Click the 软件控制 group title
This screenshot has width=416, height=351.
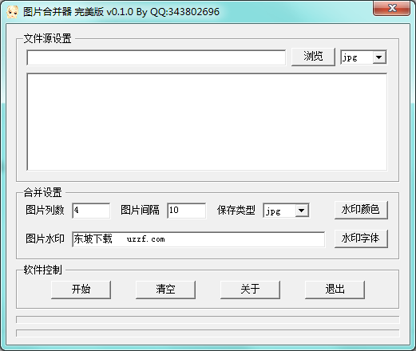42,270
